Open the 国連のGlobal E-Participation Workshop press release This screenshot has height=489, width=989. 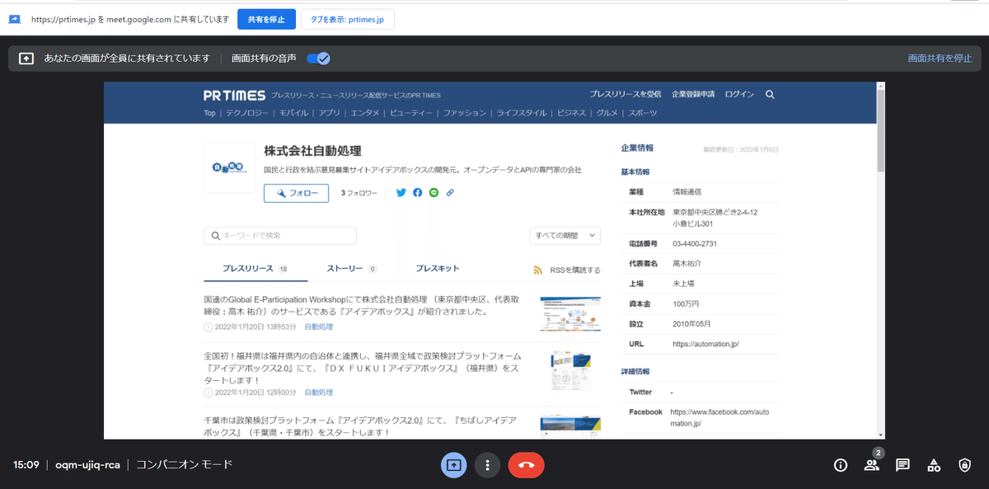[x=363, y=305]
